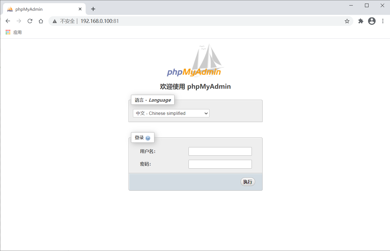Click the 用户名: label
The width and height of the screenshot is (390, 251).
pyautogui.click(x=148, y=151)
